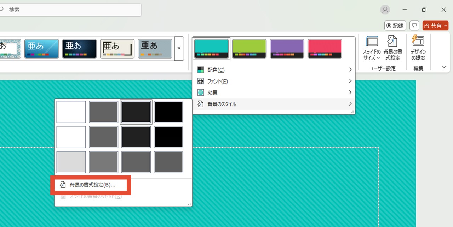Apply the pink-red color variant
453x227 pixels.
point(325,48)
